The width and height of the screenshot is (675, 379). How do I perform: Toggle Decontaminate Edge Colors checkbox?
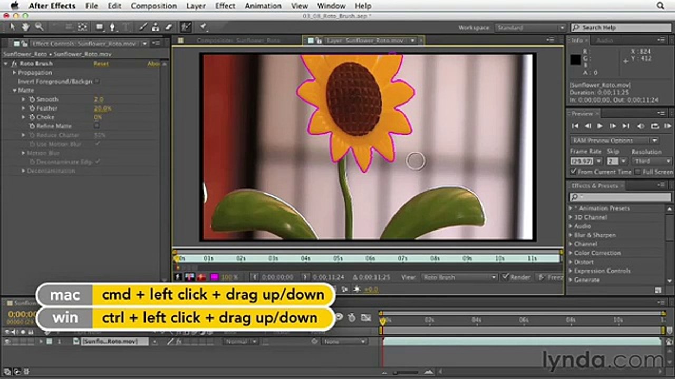click(98, 162)
